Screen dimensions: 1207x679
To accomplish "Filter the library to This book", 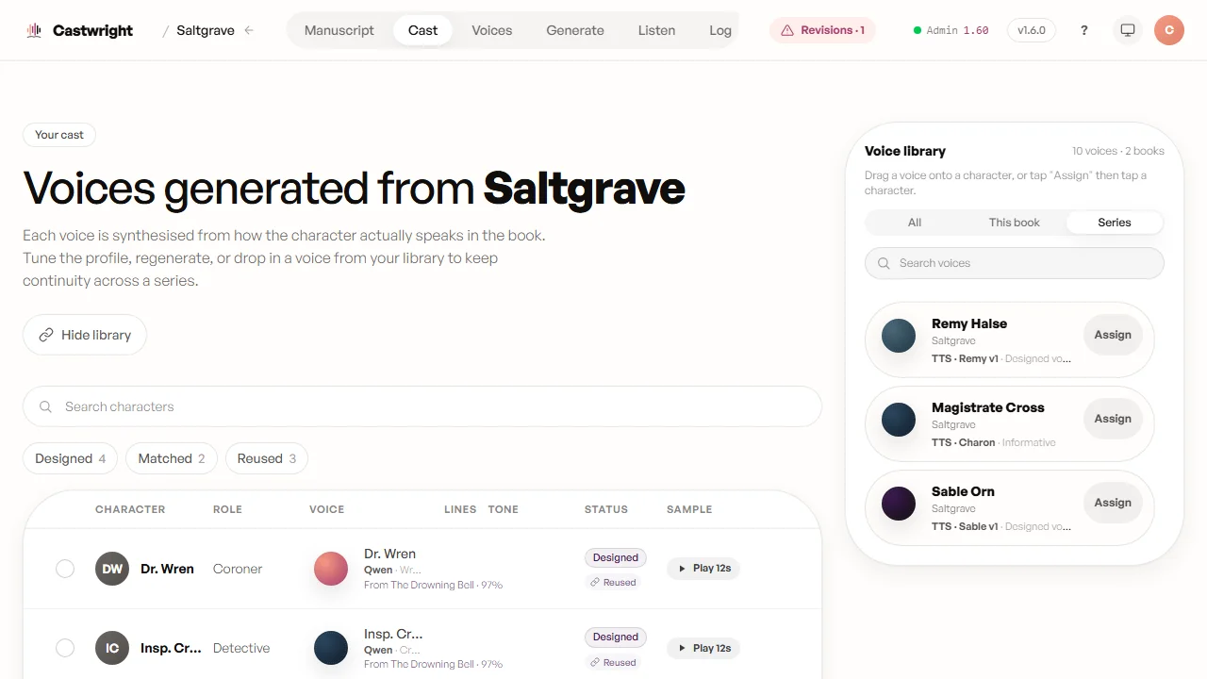I will coord(1015,223).
